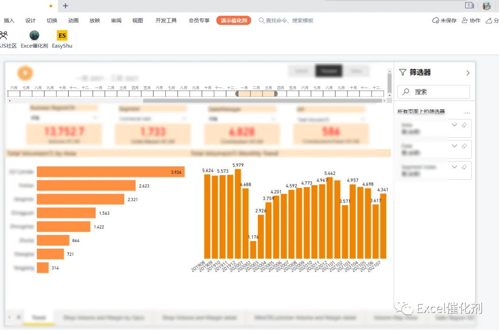Viewport: 499px width, 330px height.
Task: Click the right handle of the timeline selection
Action: [x=276, y=94]
